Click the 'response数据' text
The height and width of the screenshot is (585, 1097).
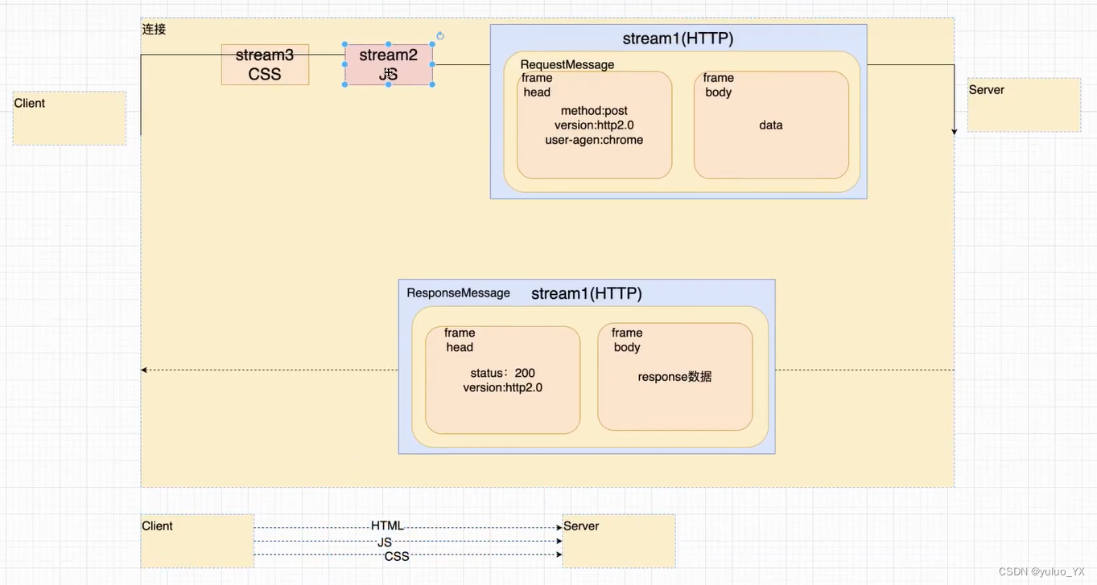pyautogui.click(x=674, y=376)
